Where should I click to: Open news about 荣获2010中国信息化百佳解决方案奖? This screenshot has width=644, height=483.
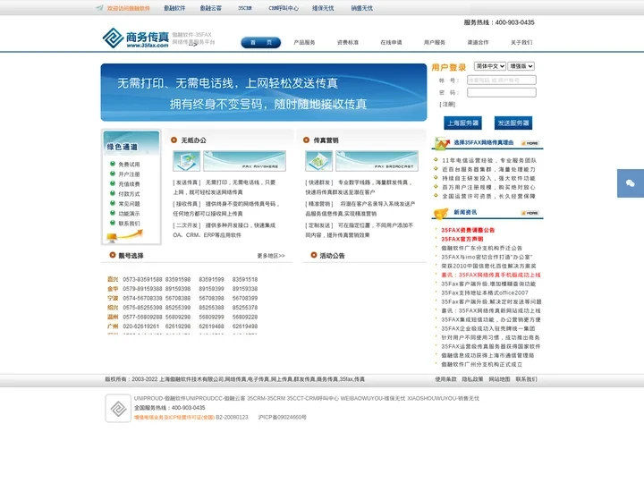tap(488, 266)
